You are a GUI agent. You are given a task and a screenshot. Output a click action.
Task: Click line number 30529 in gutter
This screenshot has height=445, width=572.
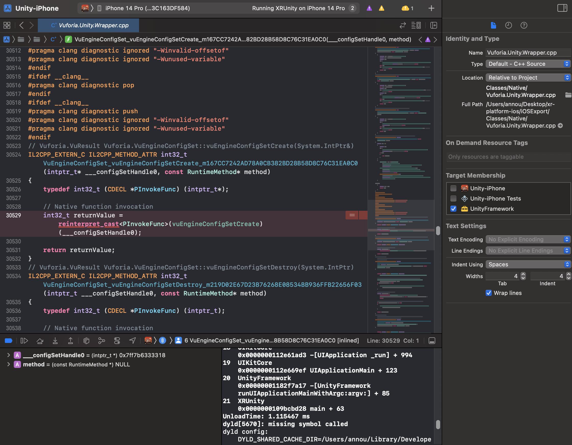coord(13,215)
